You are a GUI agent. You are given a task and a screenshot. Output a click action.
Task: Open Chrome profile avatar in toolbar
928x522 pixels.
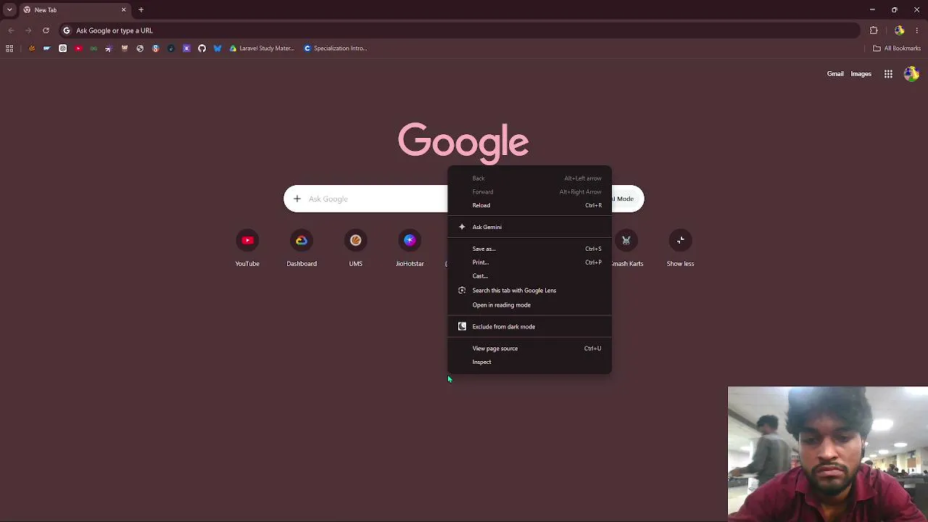point(900,30)
